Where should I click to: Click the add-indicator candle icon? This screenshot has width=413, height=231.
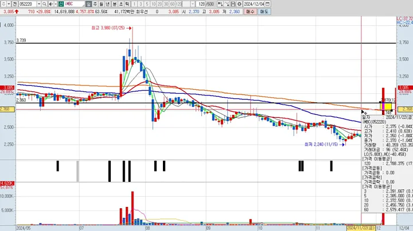[x=220, y=4]
